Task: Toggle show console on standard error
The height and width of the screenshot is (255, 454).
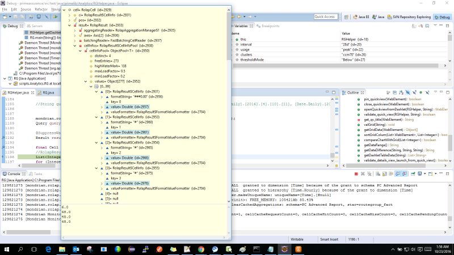Action: (x=404, y=174)
